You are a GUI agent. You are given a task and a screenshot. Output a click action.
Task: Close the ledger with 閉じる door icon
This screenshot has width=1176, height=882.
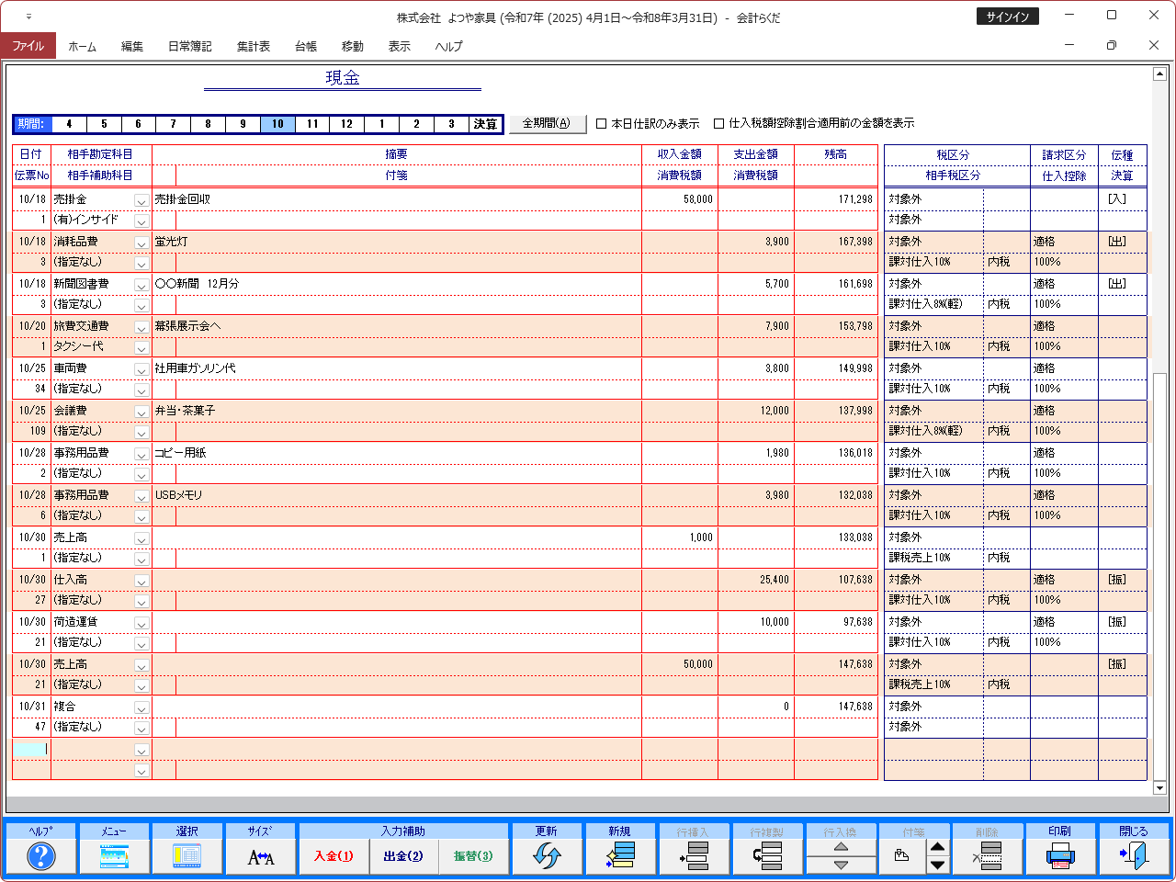[x=1134, y=856]
